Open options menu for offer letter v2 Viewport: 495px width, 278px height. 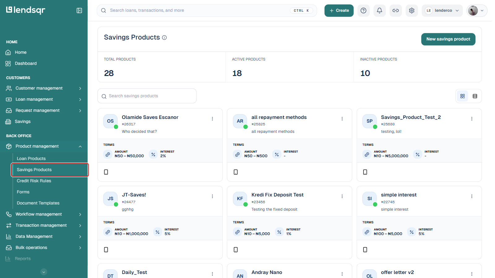pos(472,274)
